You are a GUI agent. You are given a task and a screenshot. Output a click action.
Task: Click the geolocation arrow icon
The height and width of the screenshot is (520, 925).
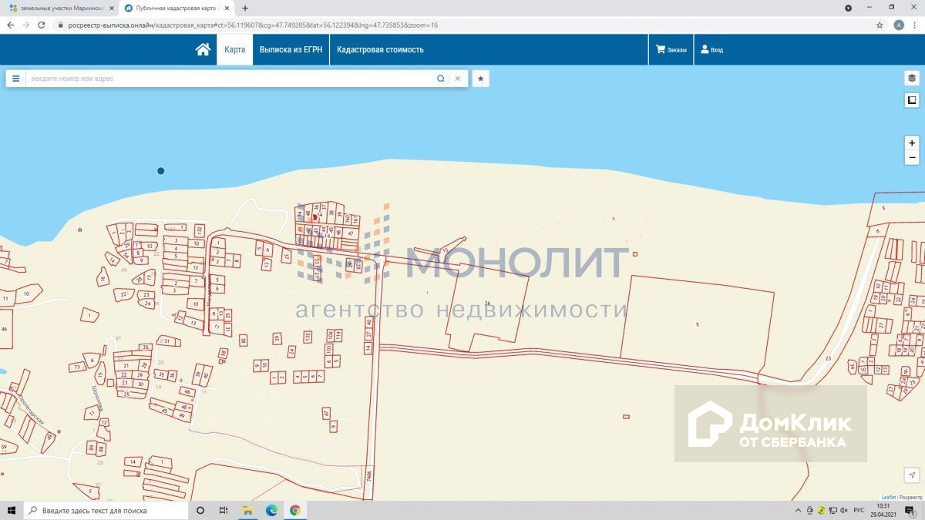tap(912, 475)
